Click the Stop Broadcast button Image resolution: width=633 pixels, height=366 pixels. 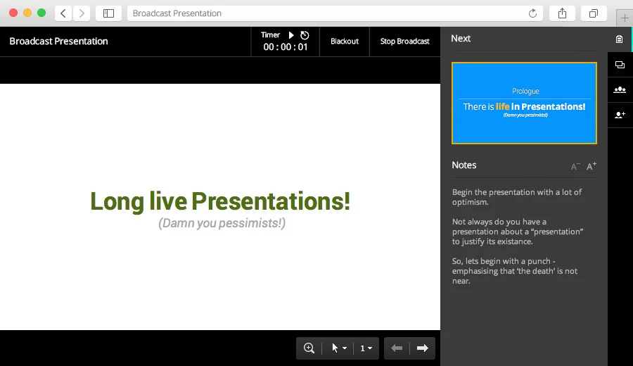(x=404, y=42)
